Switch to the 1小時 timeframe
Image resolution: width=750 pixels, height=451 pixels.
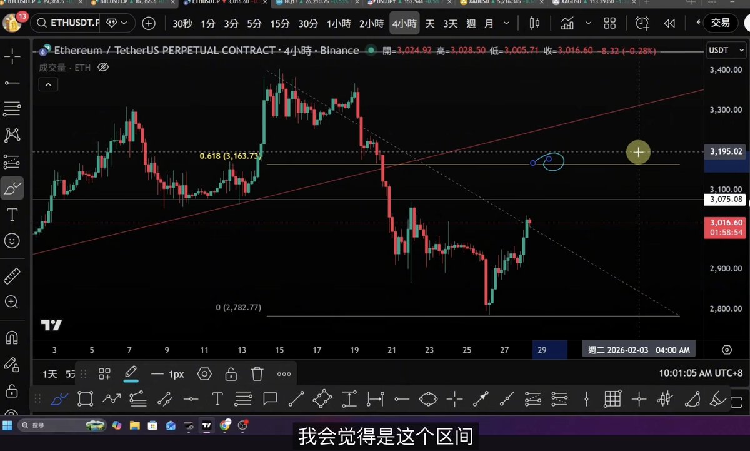click(x=338, y=24)
